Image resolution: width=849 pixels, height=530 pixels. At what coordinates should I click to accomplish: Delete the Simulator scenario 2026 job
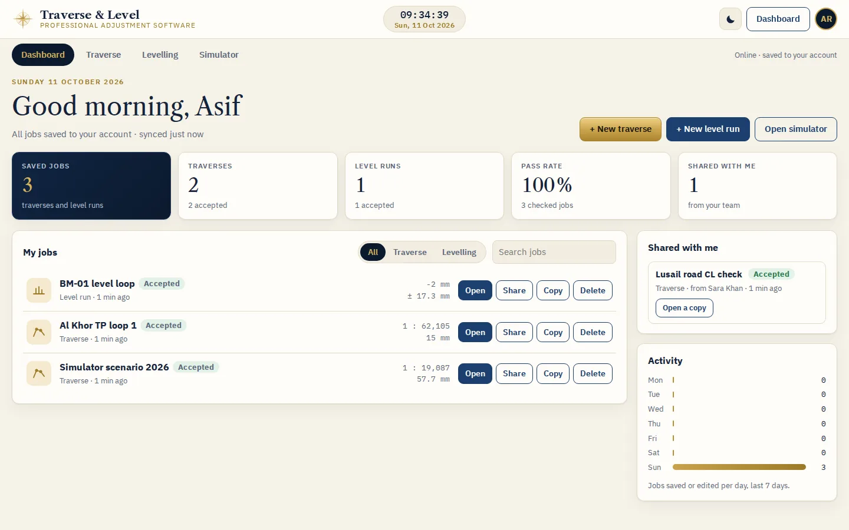pyautogui.click(x=593, y=373)
